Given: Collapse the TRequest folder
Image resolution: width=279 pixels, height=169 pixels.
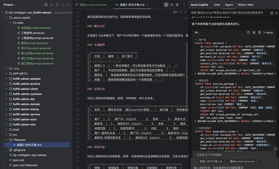Looking at the screenshot, I should (x=6, y=140).
